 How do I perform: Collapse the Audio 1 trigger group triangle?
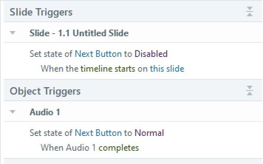(x=13, y=112)
